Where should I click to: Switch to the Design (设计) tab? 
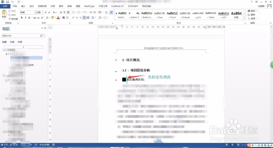31,6
